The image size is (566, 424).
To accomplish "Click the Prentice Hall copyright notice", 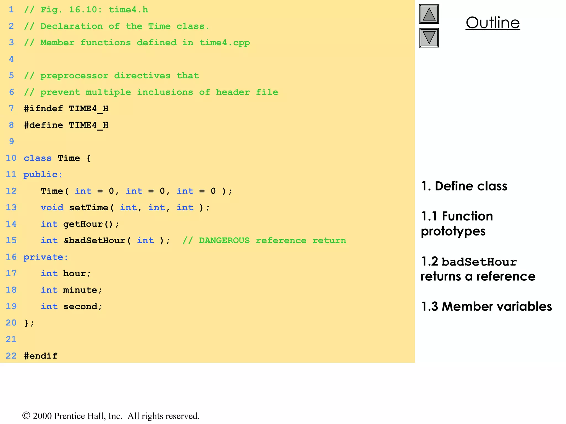I will (x=111, y=416).
